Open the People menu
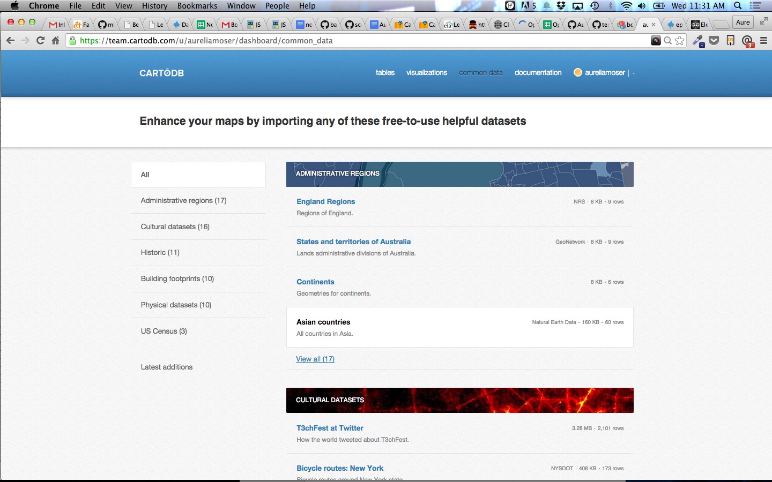 (x=277, y=5)
